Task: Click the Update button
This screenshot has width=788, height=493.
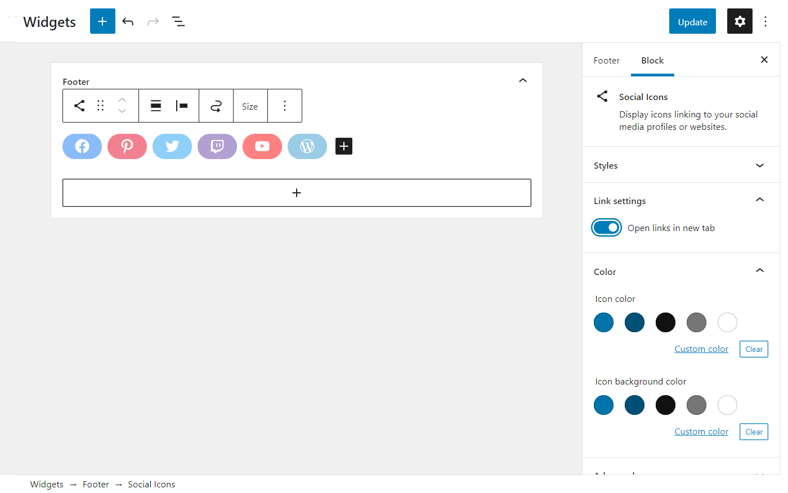Action: click(692, 21)
